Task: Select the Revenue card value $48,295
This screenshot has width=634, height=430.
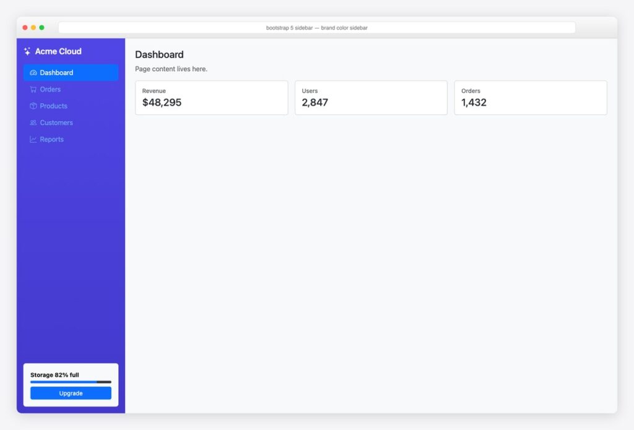Action: [162, 103]
